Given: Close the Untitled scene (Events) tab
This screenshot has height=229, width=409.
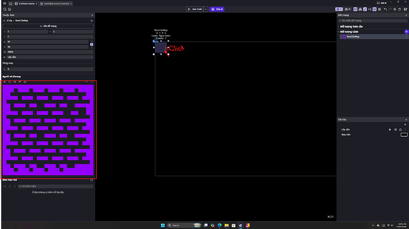Looking at the screenshot, I should click(x=71, y=4).
